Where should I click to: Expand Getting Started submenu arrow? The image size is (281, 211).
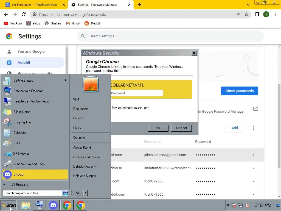pyautogui.click(x=66, y=80)
